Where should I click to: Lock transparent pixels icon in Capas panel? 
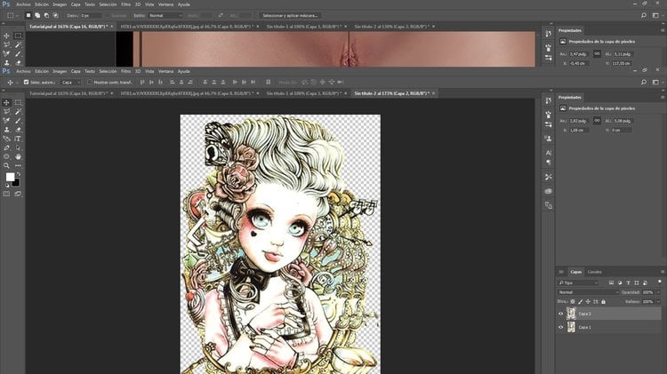[x=573, y=302]
